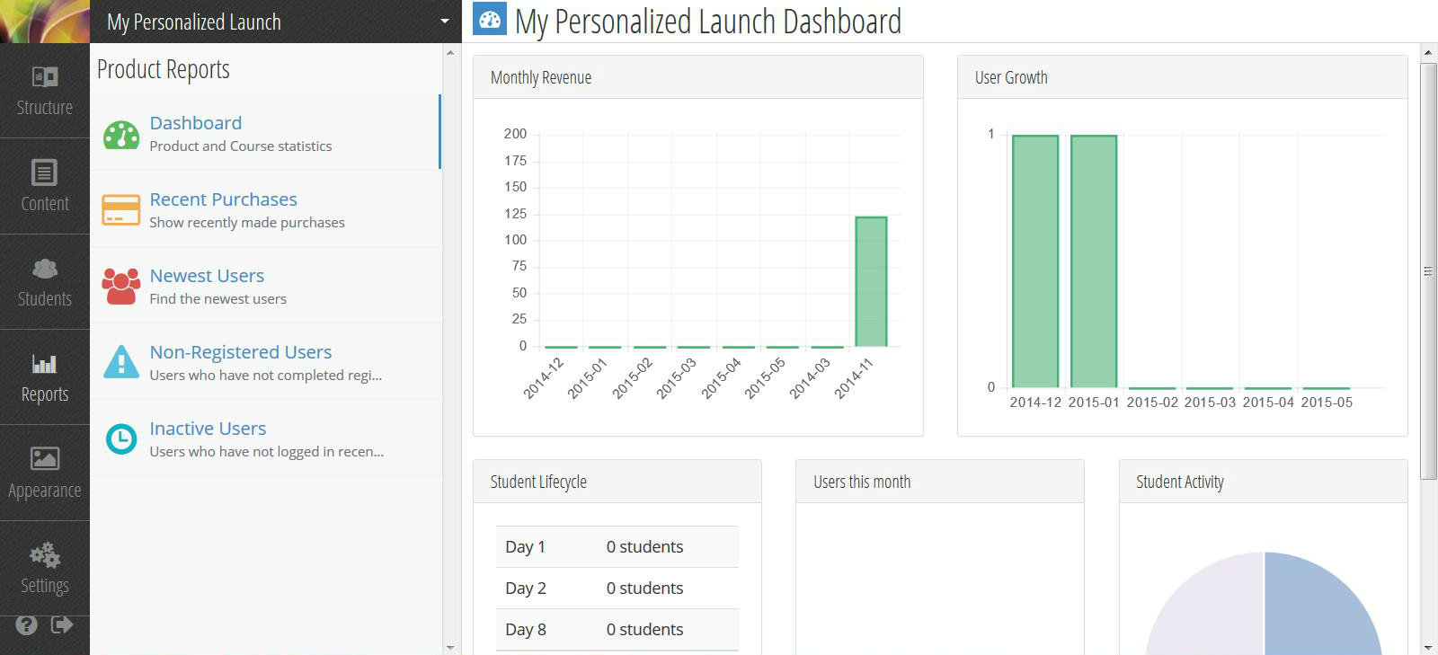Open the Appearance picture icon

45,459
